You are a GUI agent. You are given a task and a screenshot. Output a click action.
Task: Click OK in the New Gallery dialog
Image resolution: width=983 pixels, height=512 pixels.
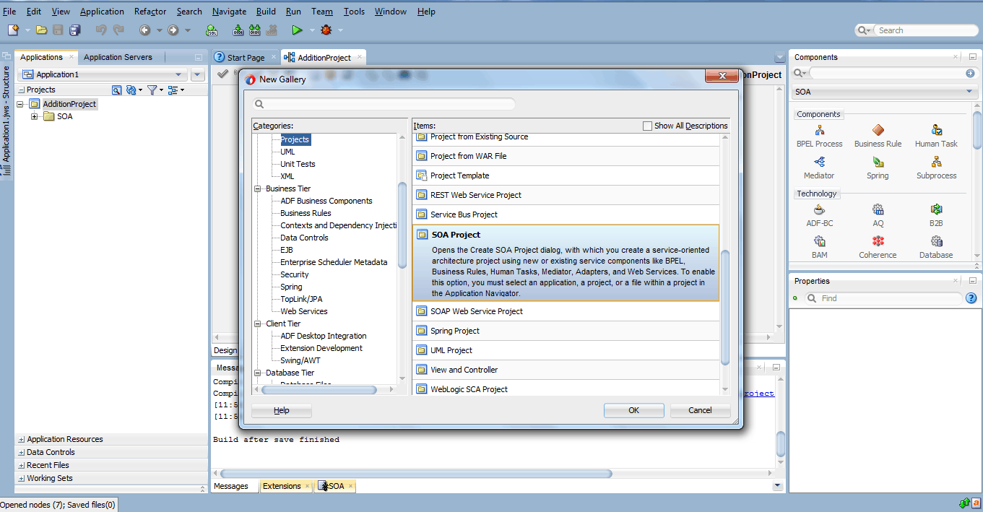tap(633, 410)
